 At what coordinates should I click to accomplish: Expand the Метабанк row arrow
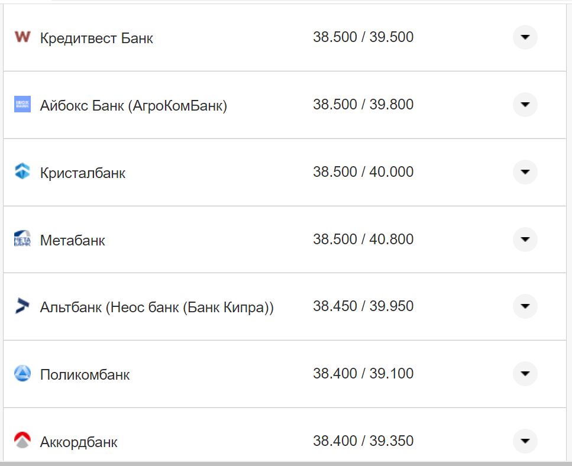524,240
